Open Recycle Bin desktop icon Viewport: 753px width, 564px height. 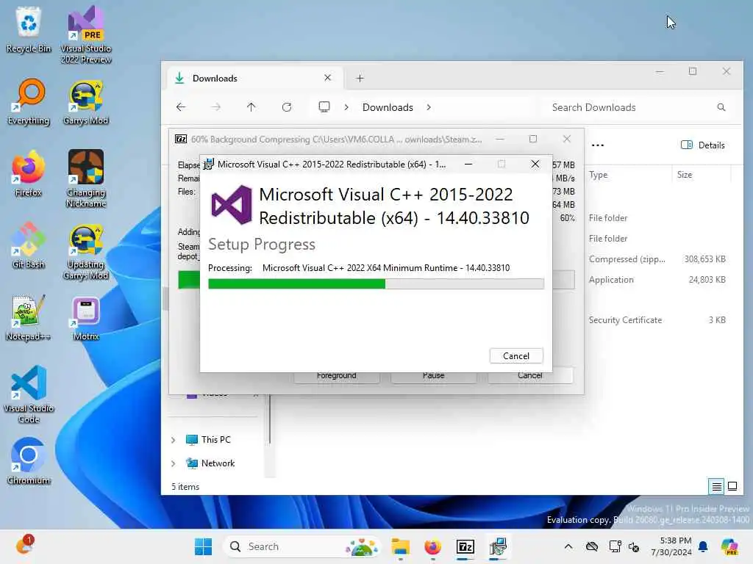[x=29, y=29]
